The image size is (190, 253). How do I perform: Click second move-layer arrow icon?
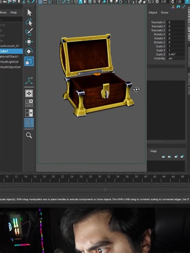(170, 157)
